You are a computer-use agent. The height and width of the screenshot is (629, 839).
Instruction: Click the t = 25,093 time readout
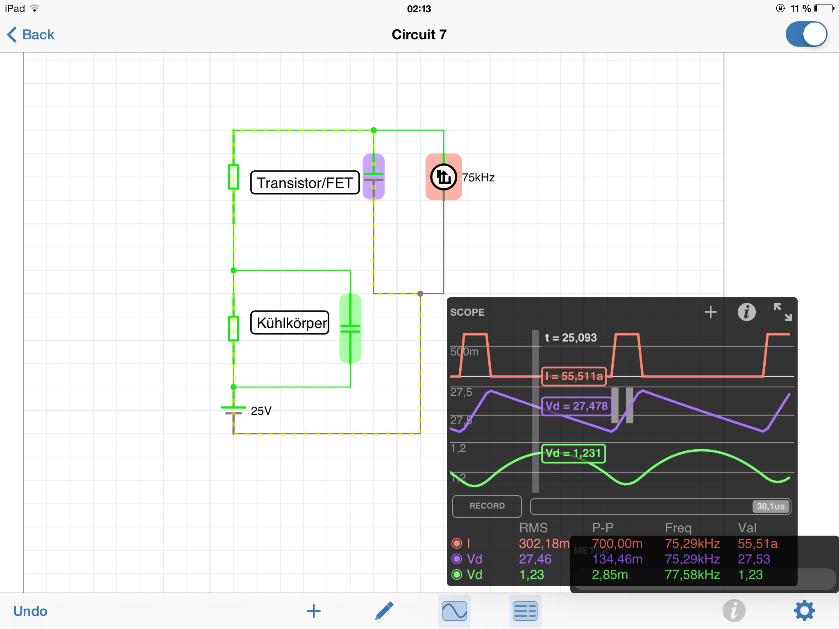tap(571, 338)
